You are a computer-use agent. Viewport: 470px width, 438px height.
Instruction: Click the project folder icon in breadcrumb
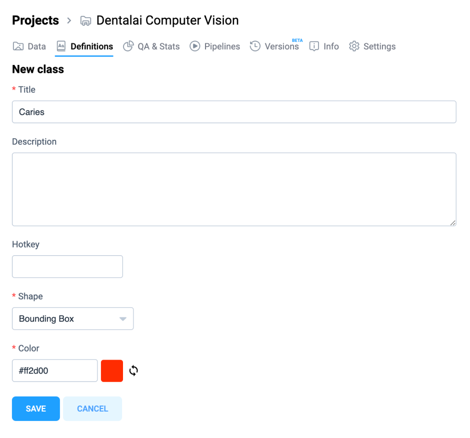[85, 20]
